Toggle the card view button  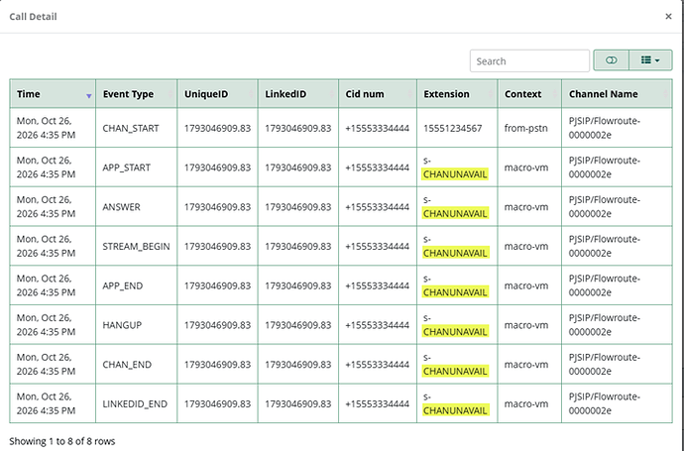[612, 60]
